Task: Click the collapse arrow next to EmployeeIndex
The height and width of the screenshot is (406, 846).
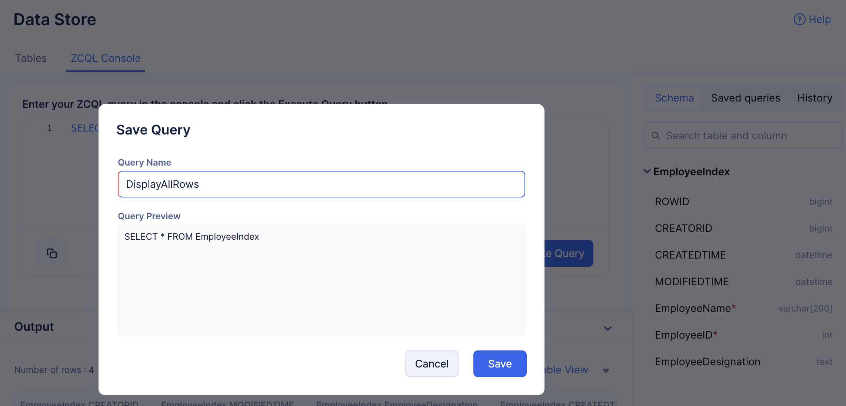Action: tap(647, 171)
